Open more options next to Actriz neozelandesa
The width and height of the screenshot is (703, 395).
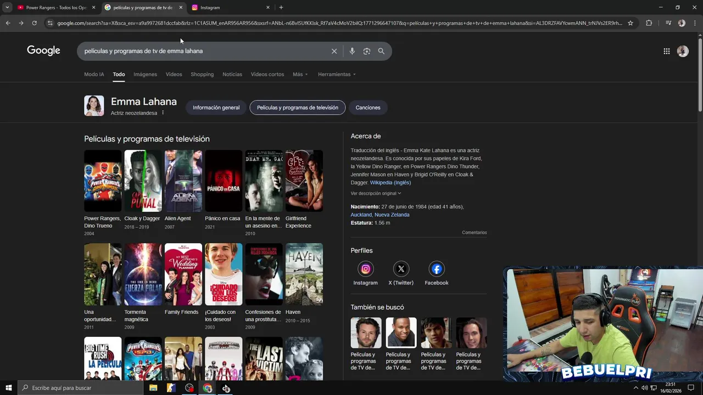(163, 113)
